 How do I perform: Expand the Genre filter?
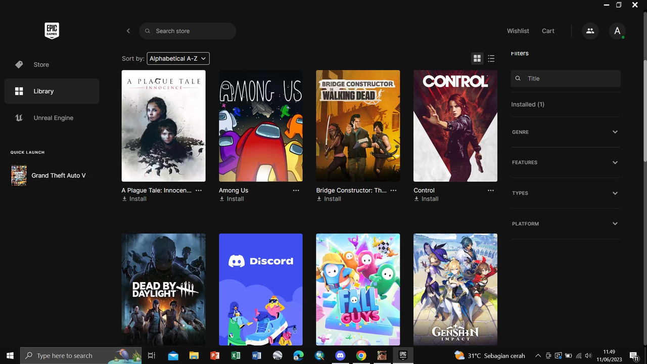(x=565, y=132)
